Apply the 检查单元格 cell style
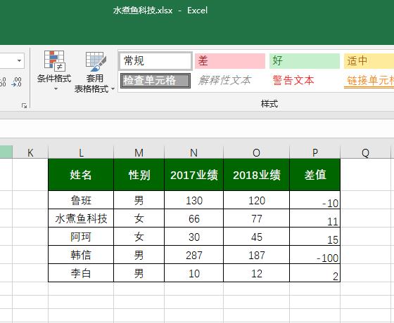 pyautogui.click(x=155, y=81)
